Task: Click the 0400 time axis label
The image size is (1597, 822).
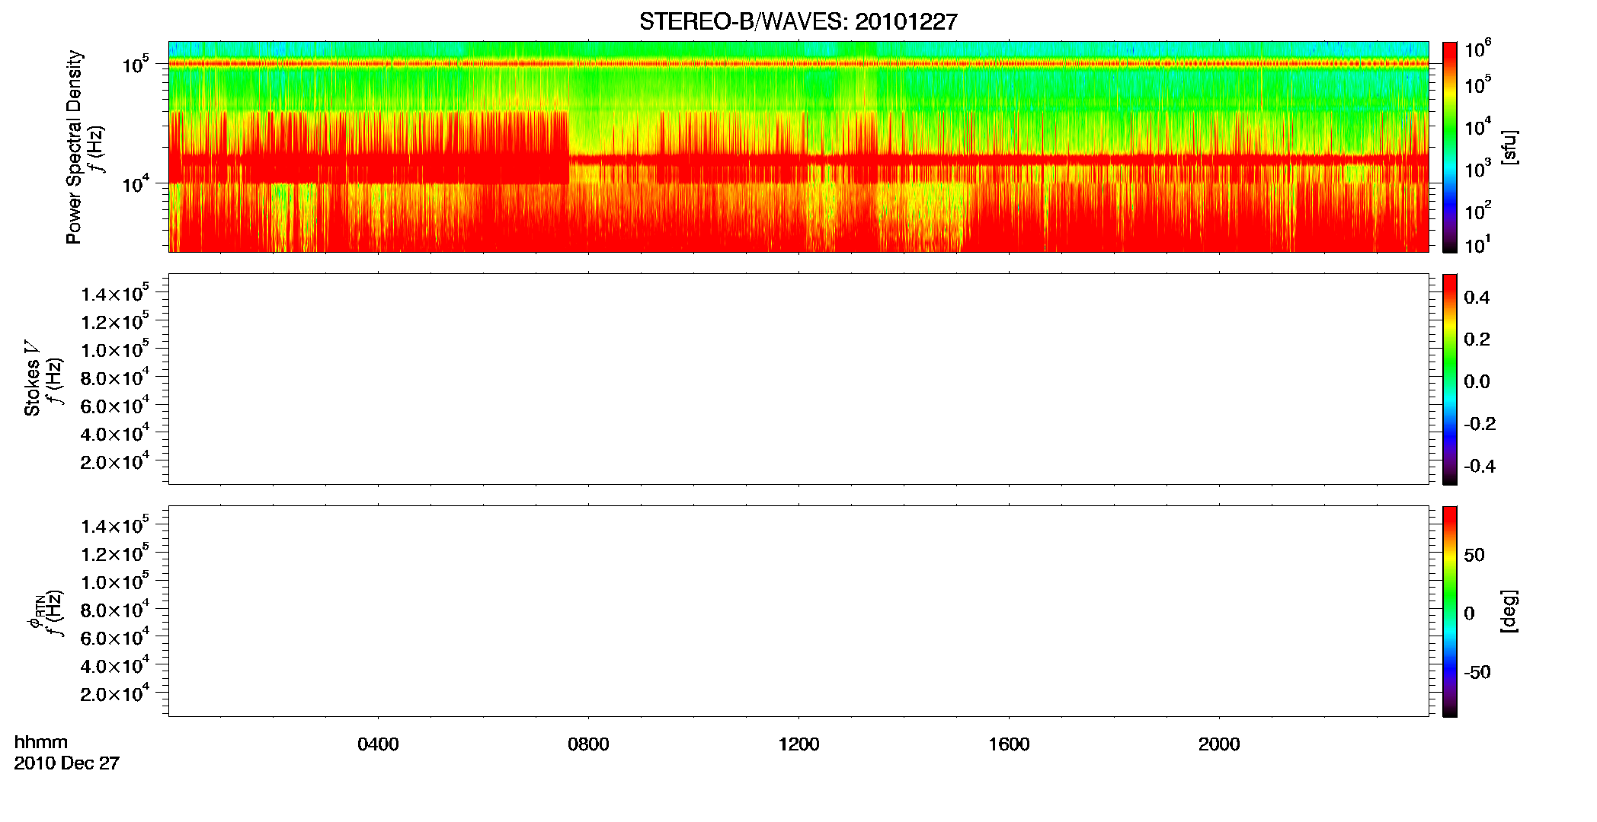Action: point(378,744)
